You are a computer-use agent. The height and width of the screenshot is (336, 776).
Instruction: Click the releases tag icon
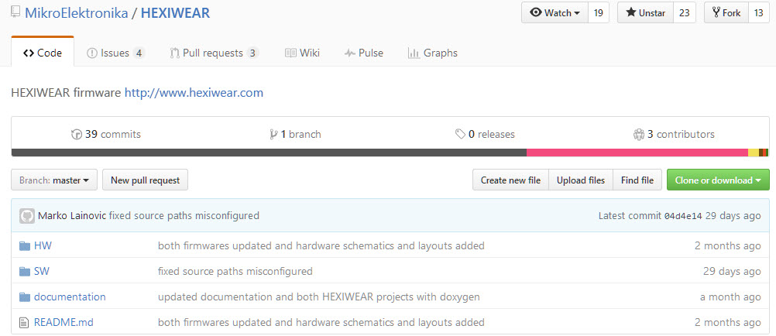(460, 134)
